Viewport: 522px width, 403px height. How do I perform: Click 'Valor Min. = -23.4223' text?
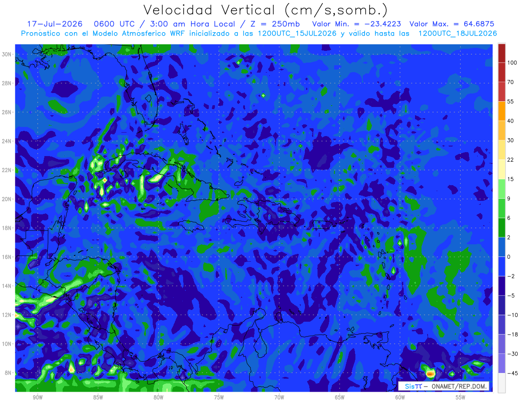pos(357,24)
